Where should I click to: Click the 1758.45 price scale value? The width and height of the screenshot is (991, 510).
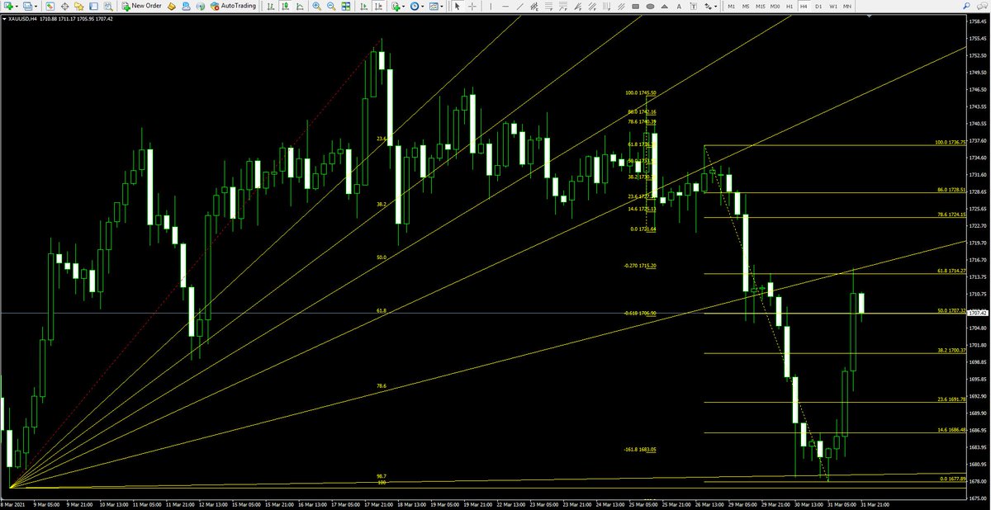coord(978,21)
